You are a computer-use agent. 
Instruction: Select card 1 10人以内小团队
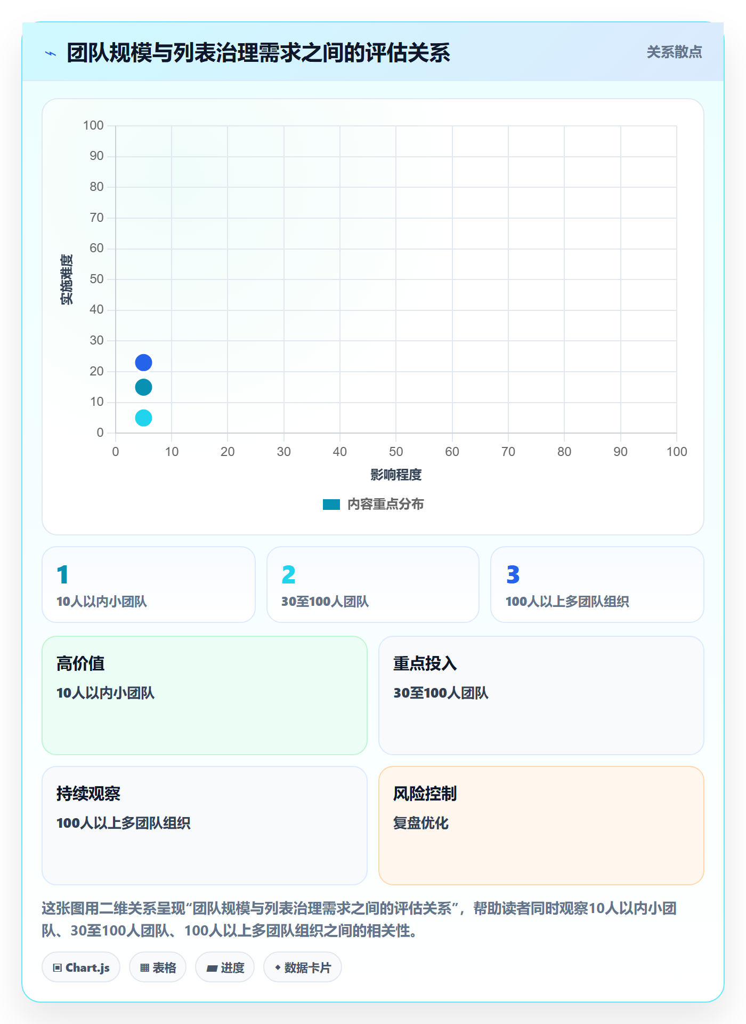pyautogui.click(x=149, y=585)
